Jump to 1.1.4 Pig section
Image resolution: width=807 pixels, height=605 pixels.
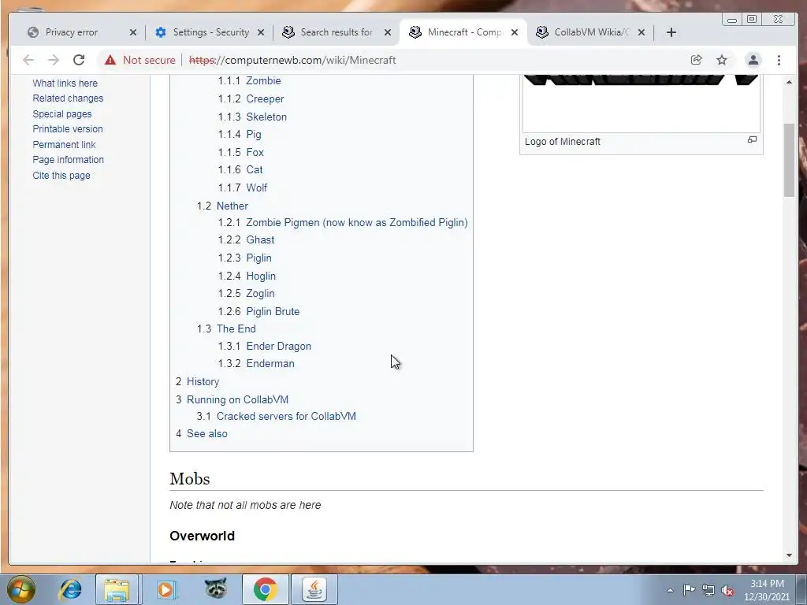point(240,134)
